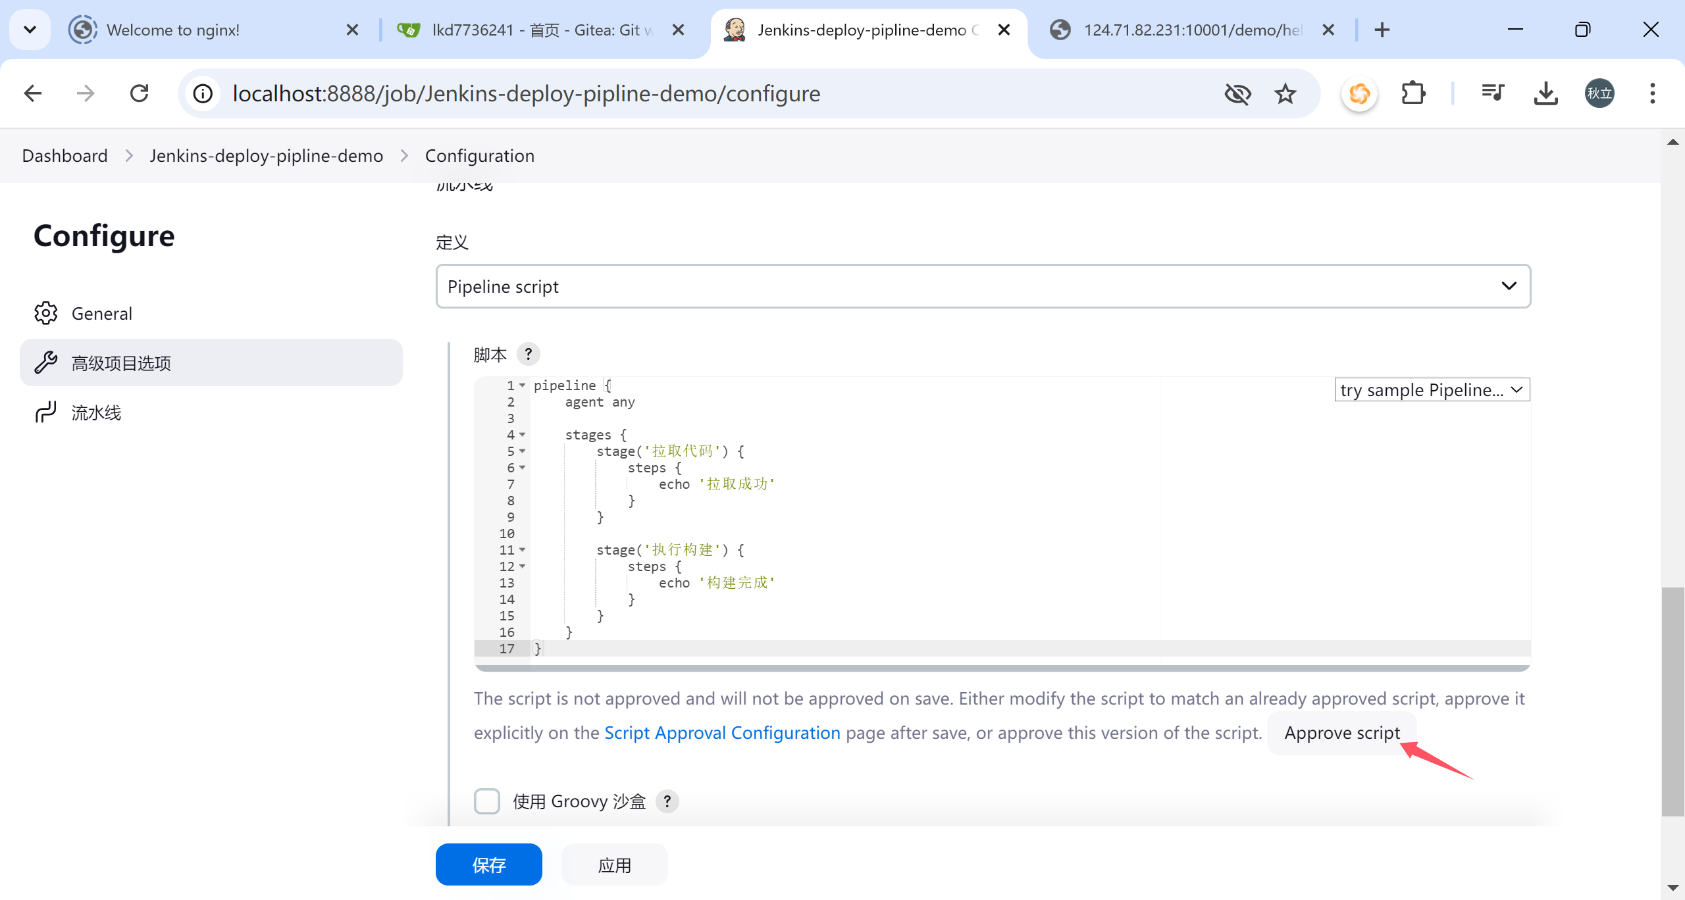The image size is (1685, 900).
Task: Click help icon beside 脚本 label
Action: pyautogui.click(x=528, y=354)
